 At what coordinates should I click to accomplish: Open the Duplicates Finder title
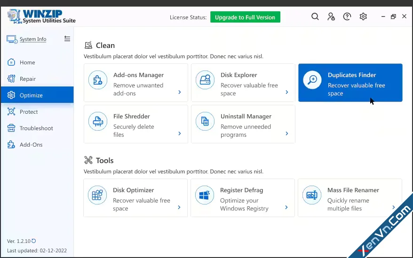coord(352,75)
